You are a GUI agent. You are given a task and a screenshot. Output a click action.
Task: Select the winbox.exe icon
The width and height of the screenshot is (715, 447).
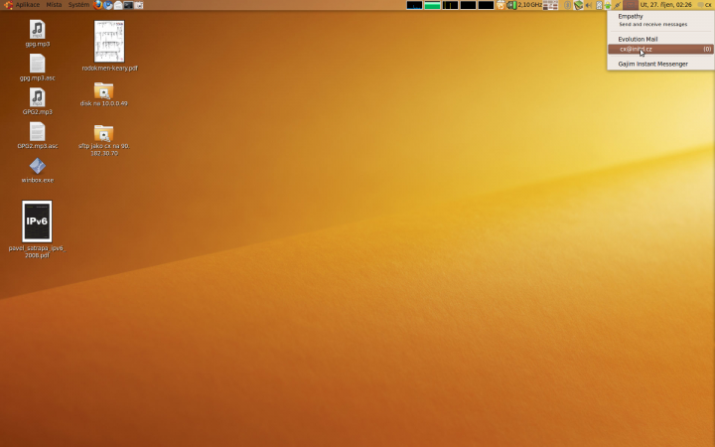(x=38, y=170)
